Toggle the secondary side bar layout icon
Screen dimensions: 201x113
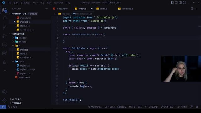(x=180, y=3)
